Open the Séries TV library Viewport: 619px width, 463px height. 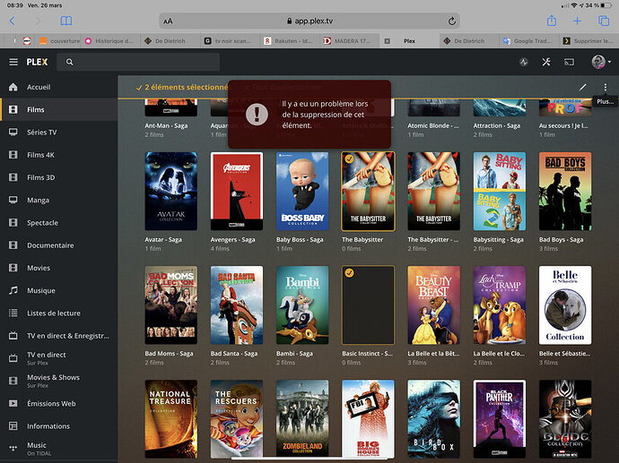pos(59,132)
